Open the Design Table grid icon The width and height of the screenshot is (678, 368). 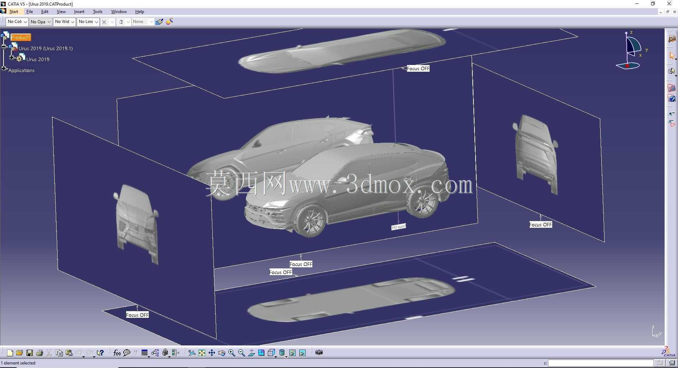(x=145, y=352)
